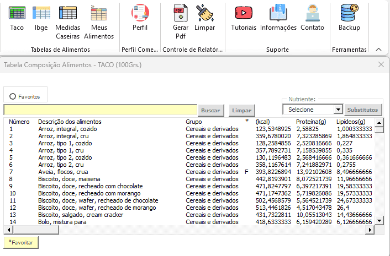Viewport: 390px width, 256px height.
Task: Click the Proteína(g) column header
Action: click(x=311, y=122)
